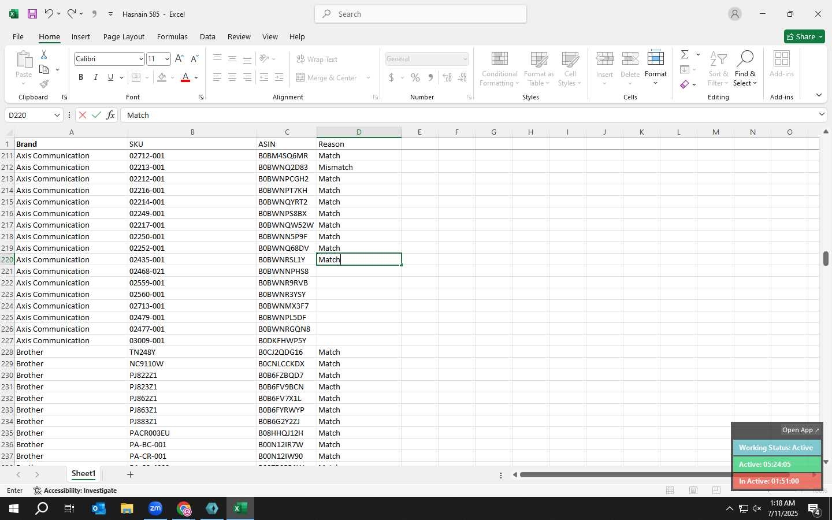Toggle Wrap Text option

coord(317,59)
